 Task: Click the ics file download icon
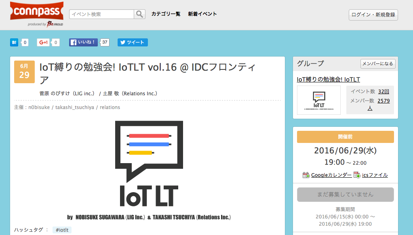click(357, 175)
